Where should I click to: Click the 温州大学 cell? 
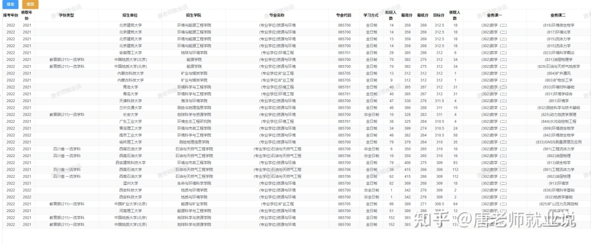(131, 183)
